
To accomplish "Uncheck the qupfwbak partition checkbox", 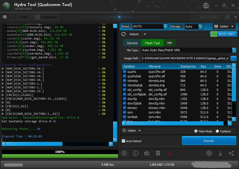I will click(x=124, y=76).
